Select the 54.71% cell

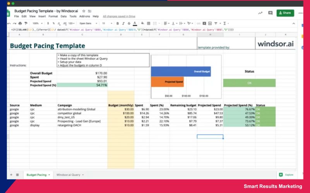pos(82,85)
